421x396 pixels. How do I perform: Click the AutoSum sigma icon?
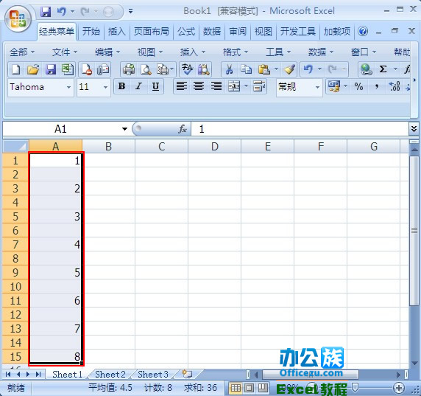pyautogui.click(x=383, y=69)
